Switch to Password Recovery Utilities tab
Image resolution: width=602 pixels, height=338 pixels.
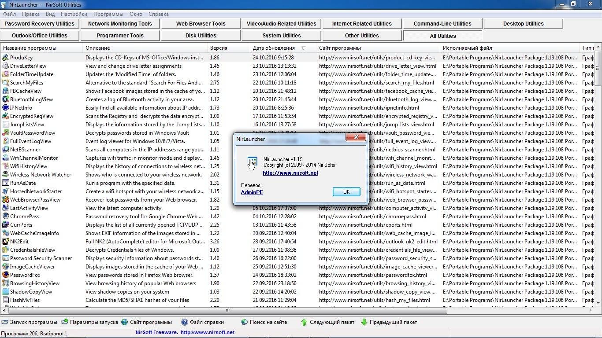40,24
